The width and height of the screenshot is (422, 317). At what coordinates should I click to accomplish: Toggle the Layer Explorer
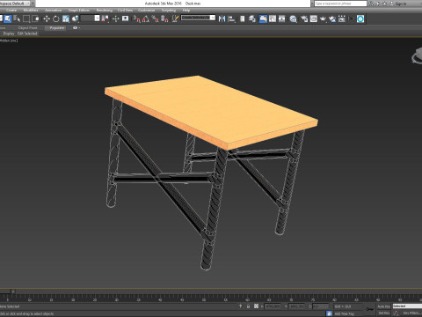pos(252,18)
